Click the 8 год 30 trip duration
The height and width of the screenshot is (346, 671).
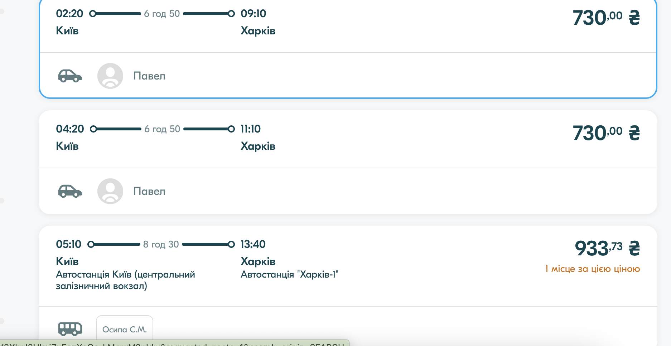pyautogui.click(x=161, y=244)
